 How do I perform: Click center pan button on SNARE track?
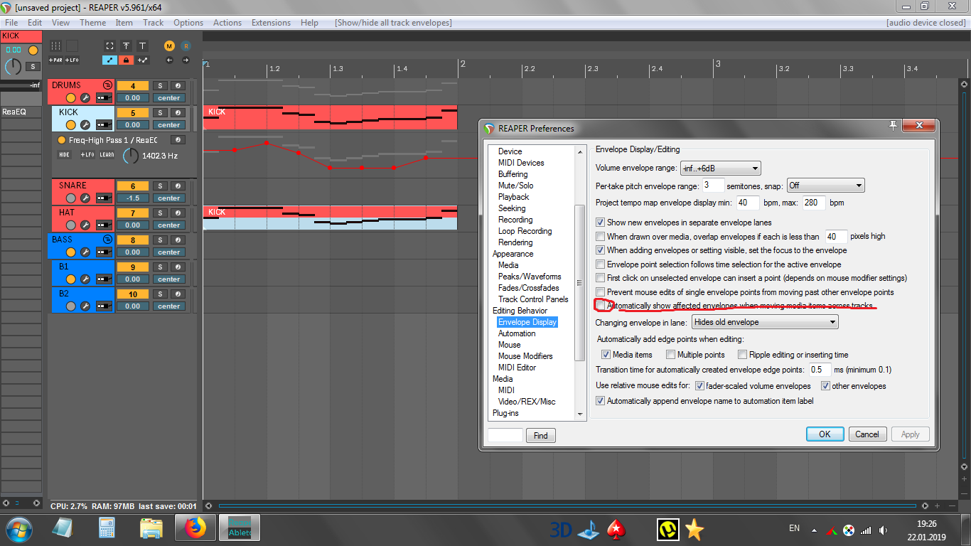click(x=169, y=198)
